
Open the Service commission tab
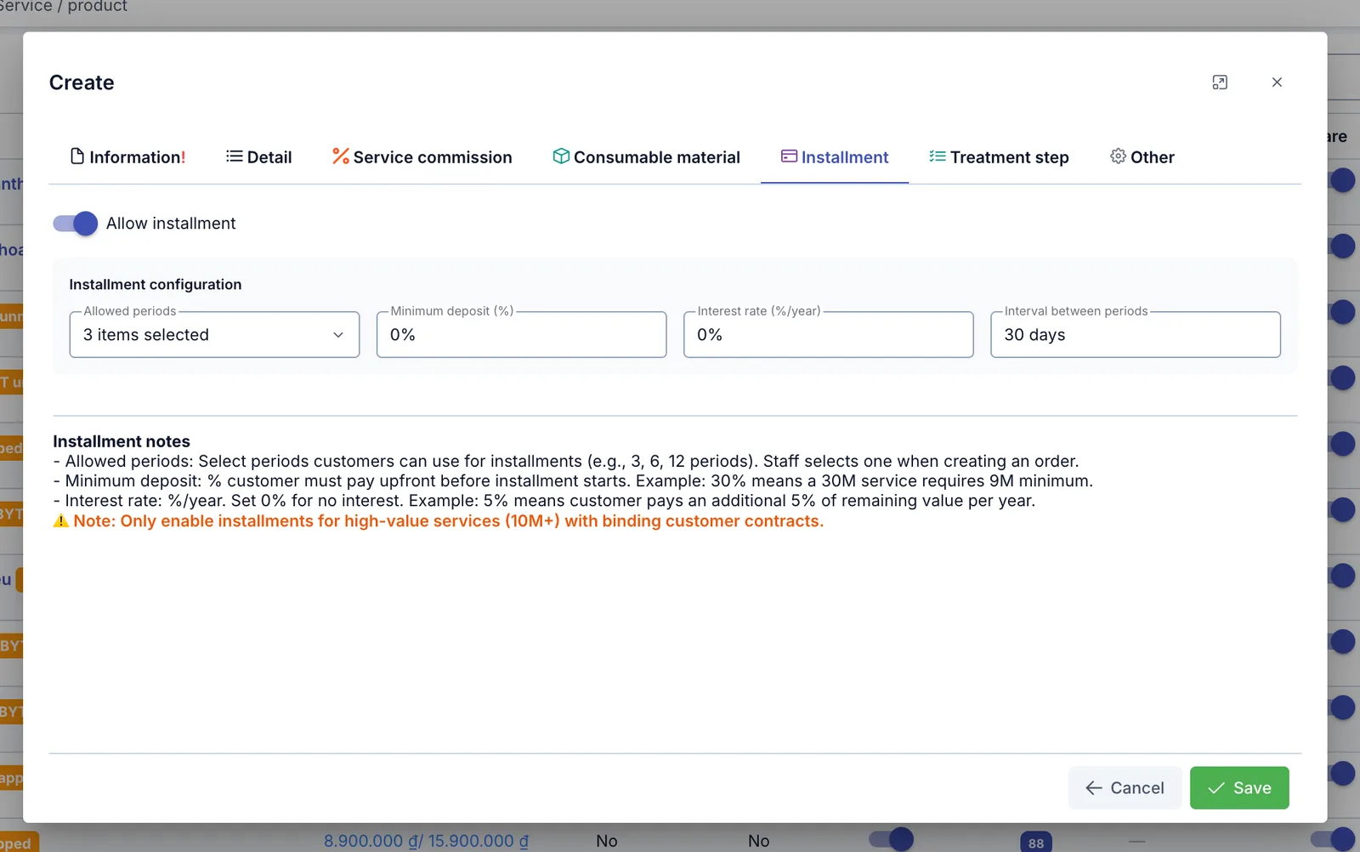click(x=422, y=157)
